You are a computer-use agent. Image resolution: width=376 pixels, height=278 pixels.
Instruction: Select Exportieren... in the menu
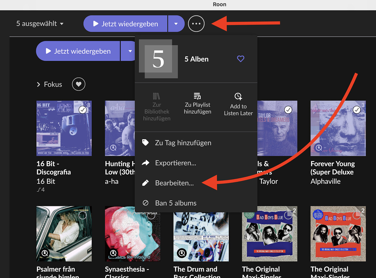coord(175,163)
